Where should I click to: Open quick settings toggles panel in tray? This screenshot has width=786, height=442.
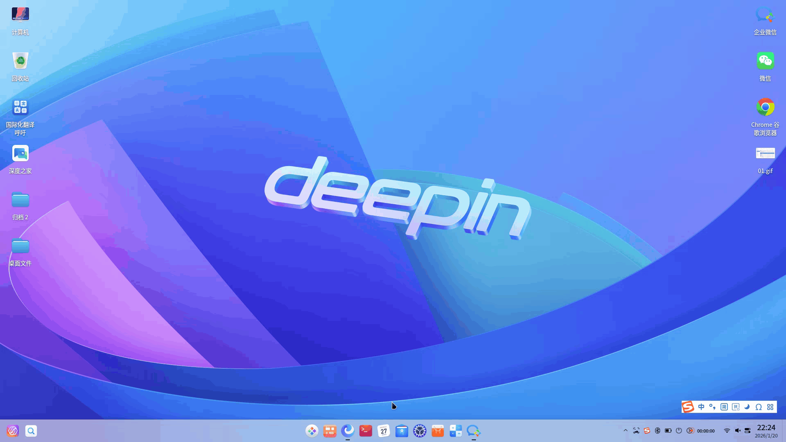pyautogui.click(x=748, y=431)
